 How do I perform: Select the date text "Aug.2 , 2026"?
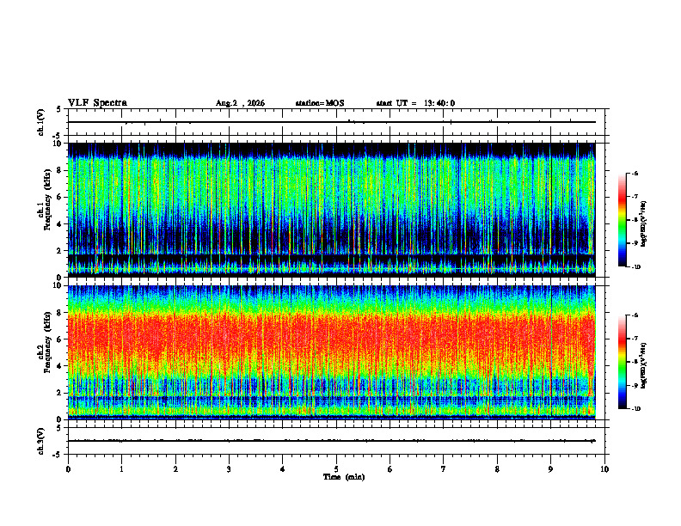[x=240, y=103]
